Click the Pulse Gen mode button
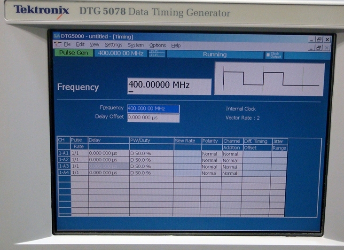The image size is (344, 250). tap(73, 53)
